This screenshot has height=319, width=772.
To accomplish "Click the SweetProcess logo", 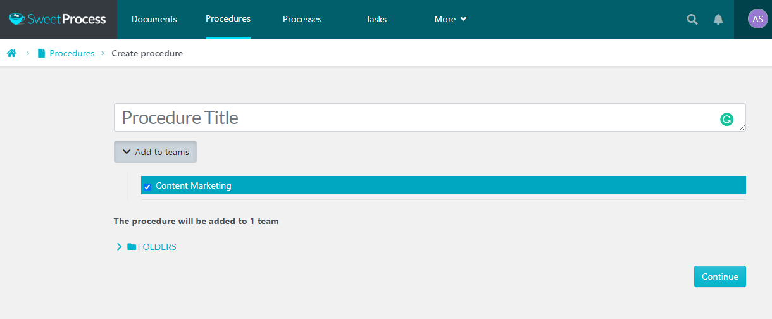I will (x=58, y=19).
